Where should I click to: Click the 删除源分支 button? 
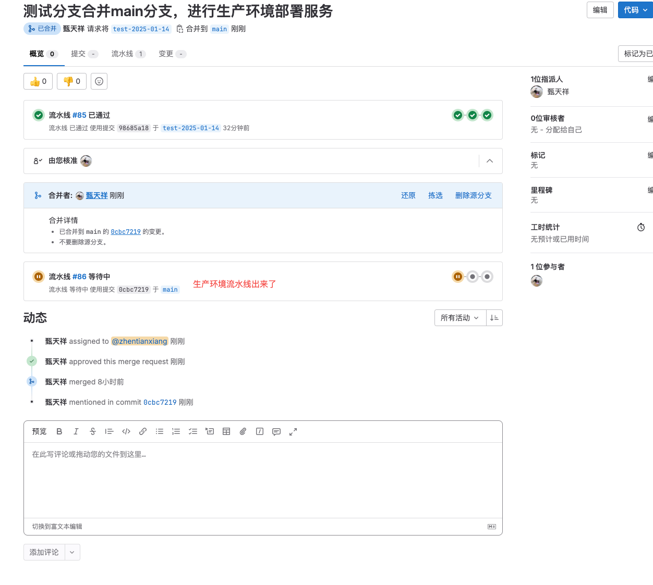pyautogui.click(x=473, y=195)
